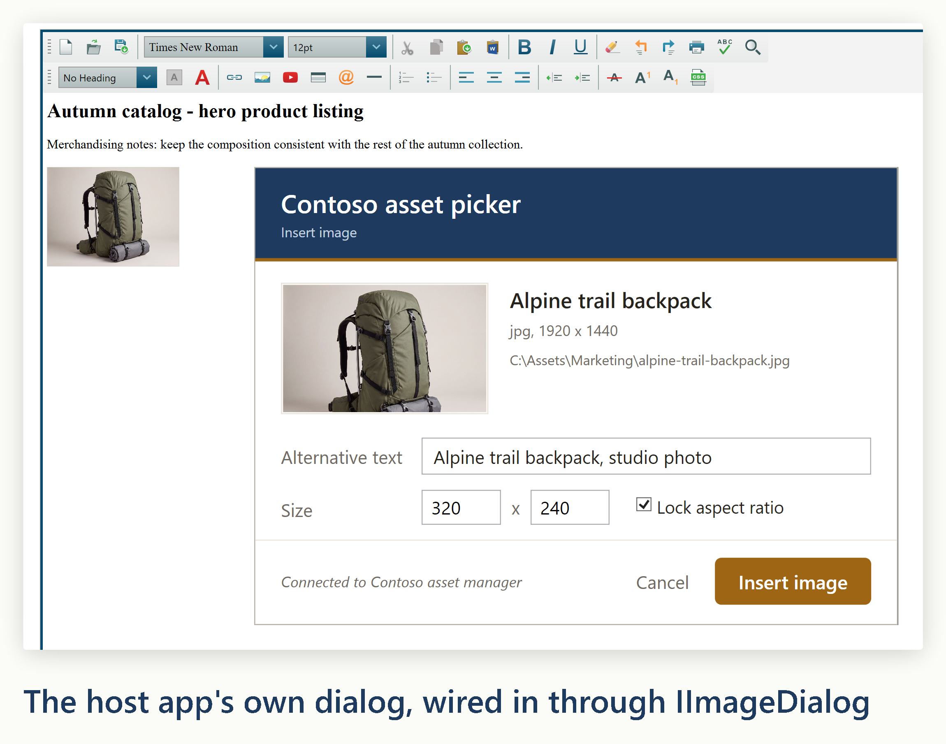Paste from the clipboard icon
Screen dimensions: 946x744
[x=464, y=47]
